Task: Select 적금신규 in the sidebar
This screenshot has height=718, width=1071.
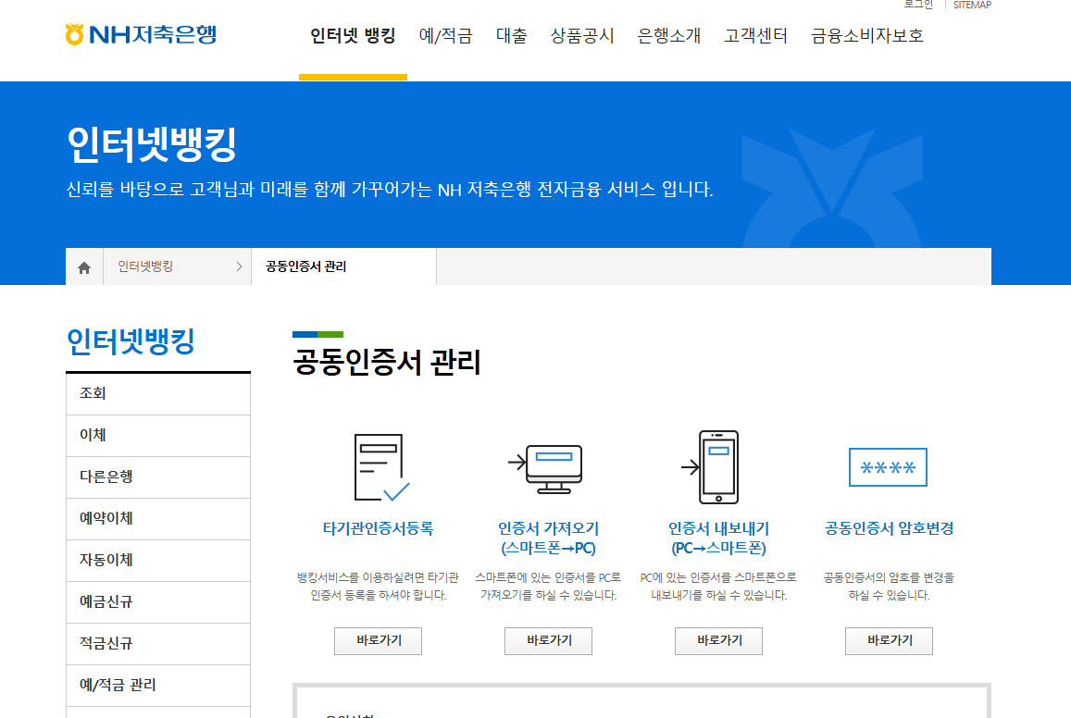Action: pos(158,644)
